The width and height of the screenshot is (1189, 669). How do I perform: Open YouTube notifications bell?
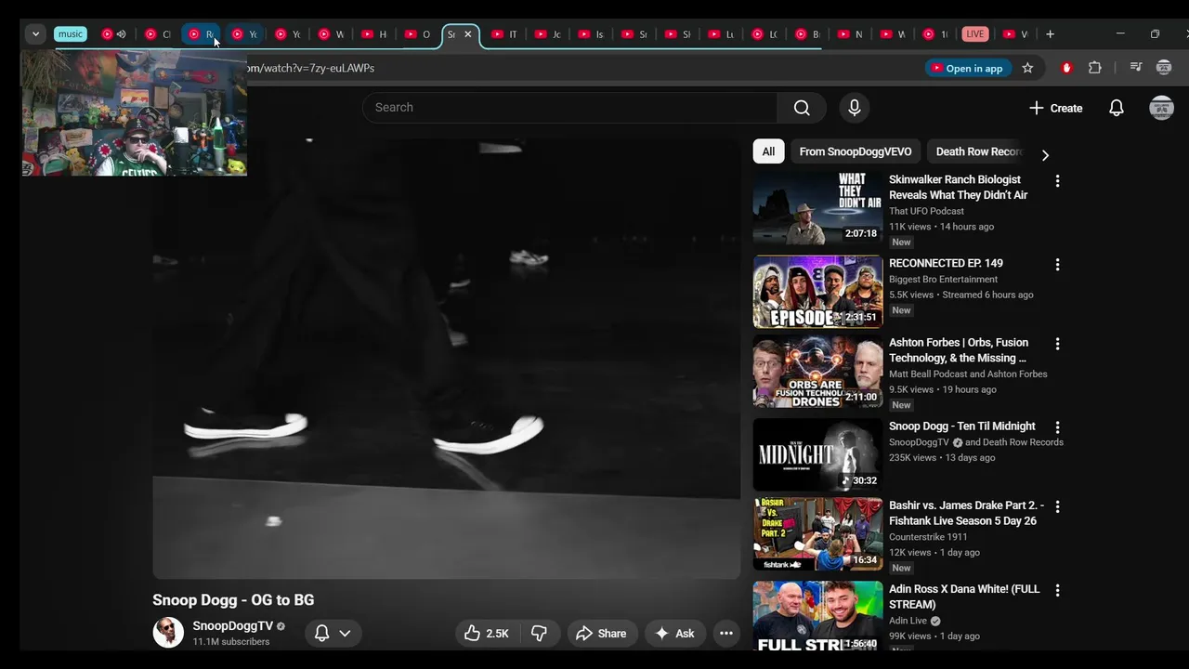[x=1117, y=108]
